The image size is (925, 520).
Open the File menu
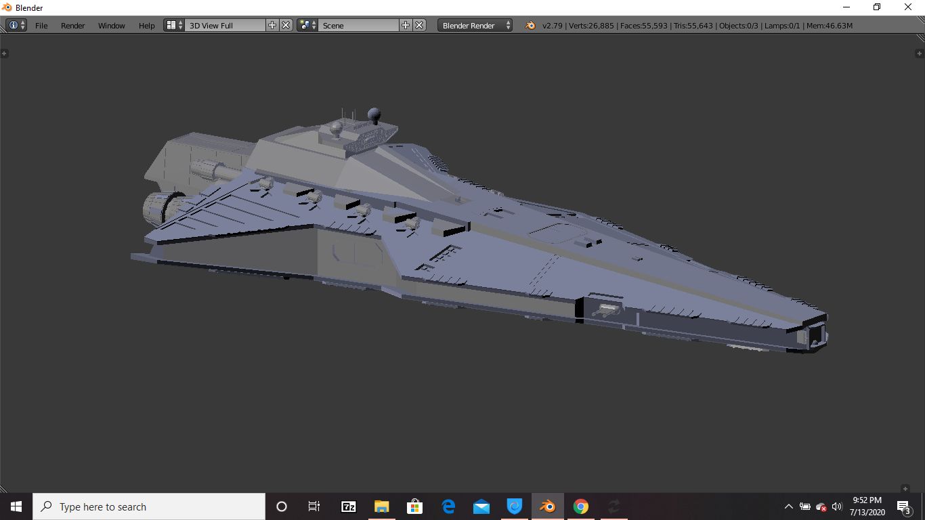(41, 25)
